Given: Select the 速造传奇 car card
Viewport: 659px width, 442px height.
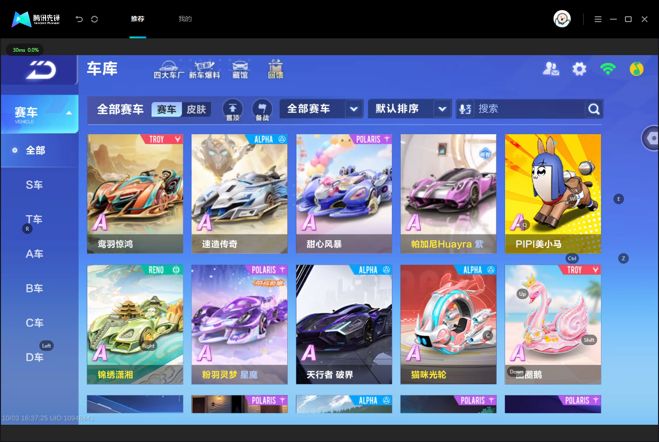Looking at the screenshot, I should click(x=239, y=194).
